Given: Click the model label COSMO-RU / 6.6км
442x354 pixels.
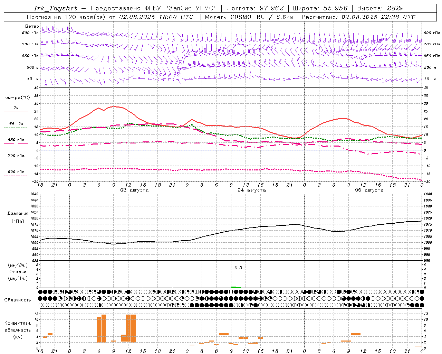Looking at the screenshot, I should pyautogui.click(x=261, y=17).
